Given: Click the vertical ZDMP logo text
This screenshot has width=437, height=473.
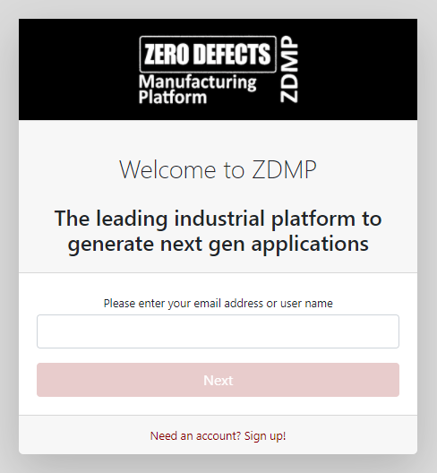Looking at the screenshot, I should pyautogui.click(x=289, y=69).
